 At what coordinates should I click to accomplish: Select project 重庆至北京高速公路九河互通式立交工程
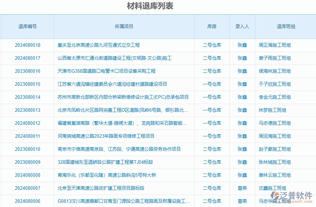(x=98, y=45)
